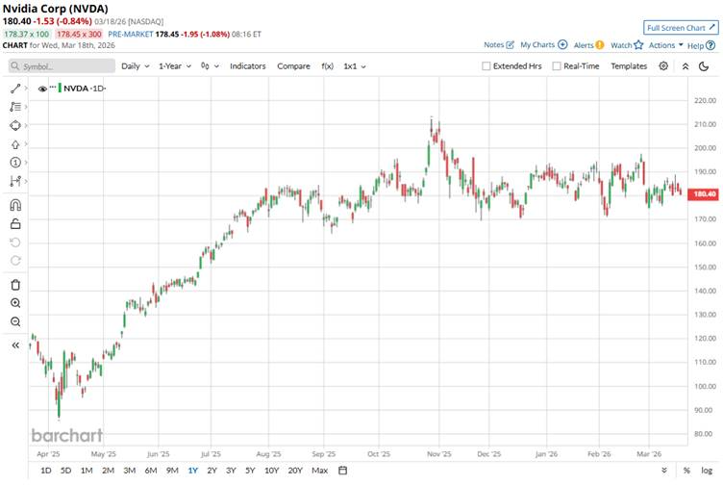This screenshot has height=485, width=723.
Task: Select the 5D time range
Action: (x=66, y=471)
